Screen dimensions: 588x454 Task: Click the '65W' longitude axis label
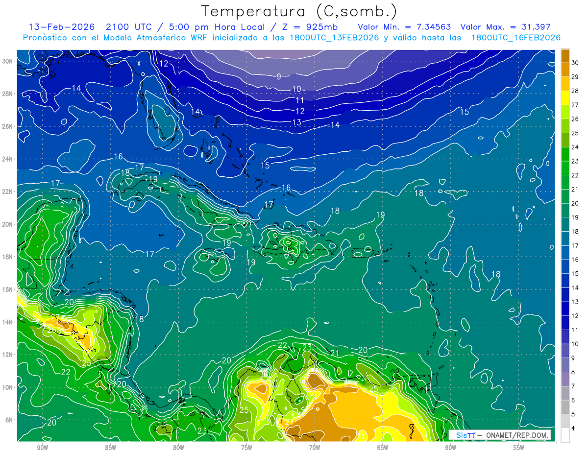(383, 447)
